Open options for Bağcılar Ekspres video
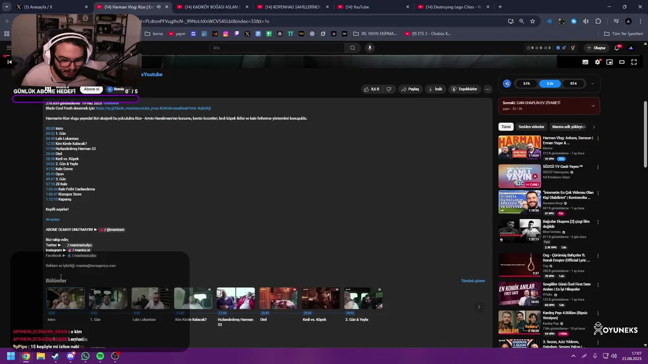Viewport: 648px width, 364px height. [x=598, y=222]
